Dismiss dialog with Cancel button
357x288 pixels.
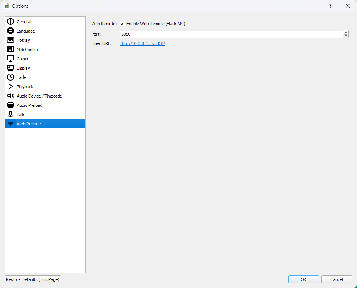[337, 279]
